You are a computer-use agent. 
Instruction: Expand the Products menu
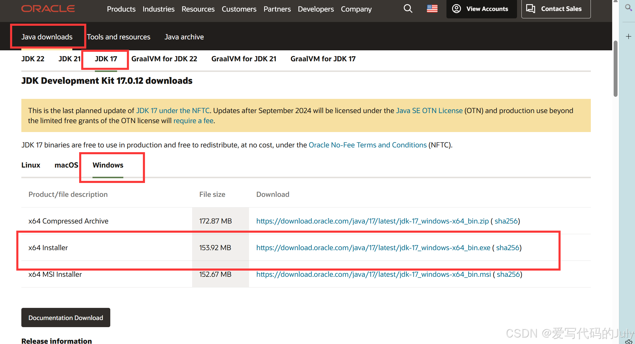[x=121, y=9]
